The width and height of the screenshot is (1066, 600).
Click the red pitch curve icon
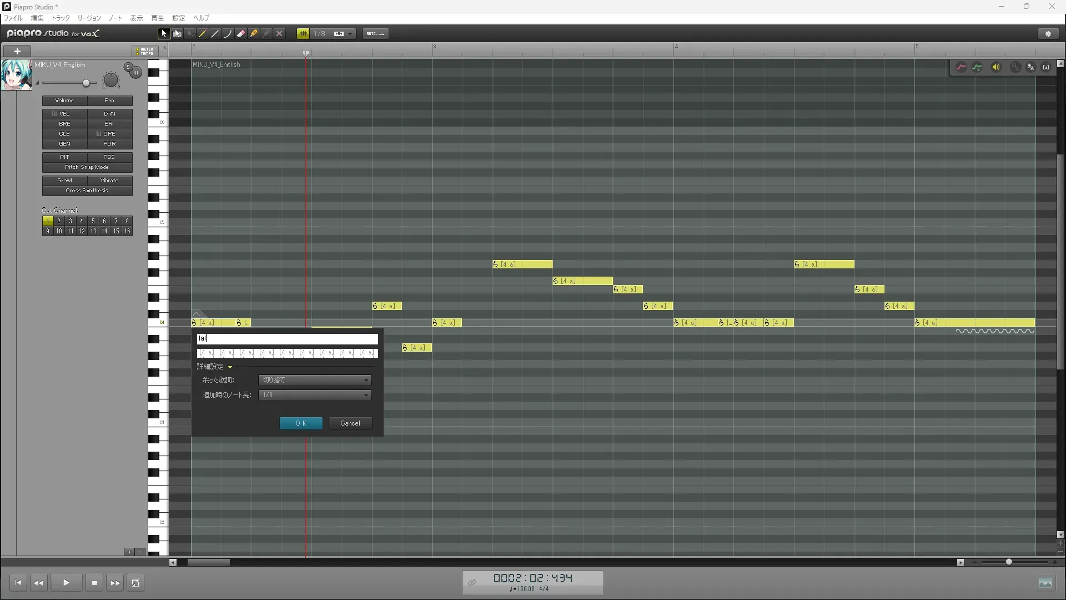961,67
